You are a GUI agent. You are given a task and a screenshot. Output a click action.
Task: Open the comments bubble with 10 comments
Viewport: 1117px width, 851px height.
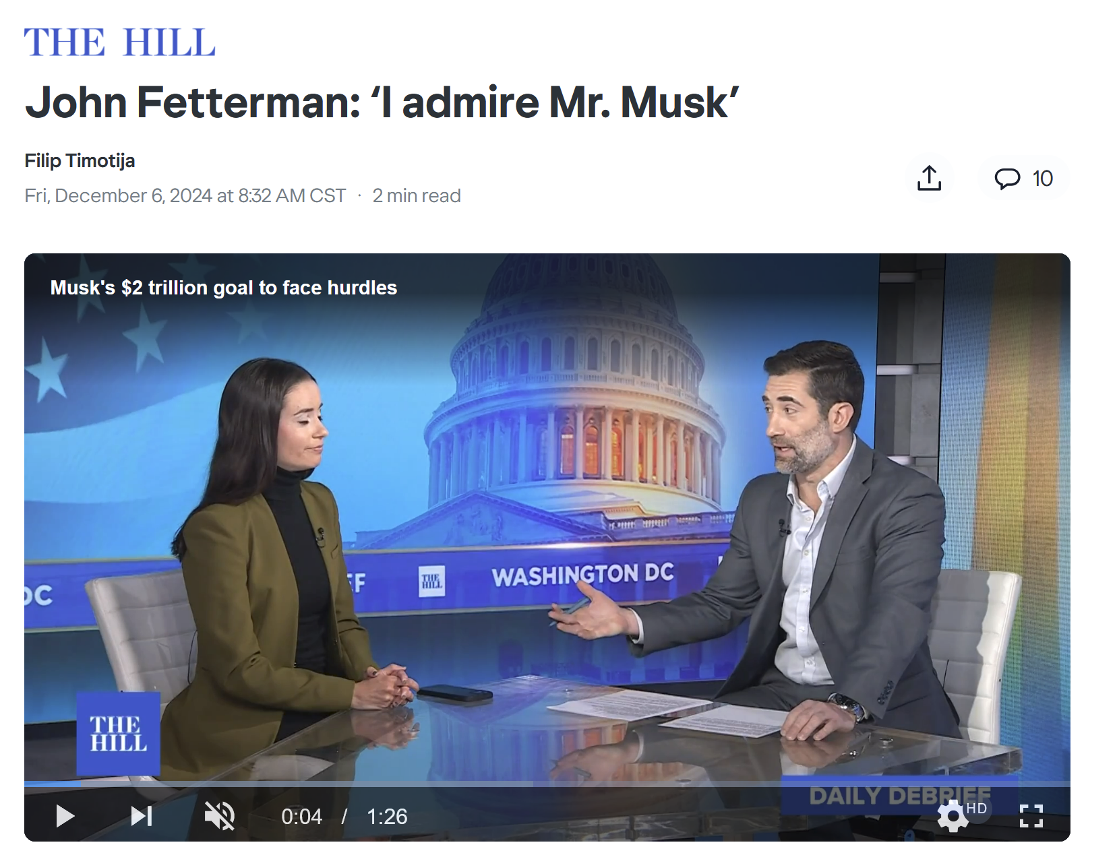(1023, 179)
